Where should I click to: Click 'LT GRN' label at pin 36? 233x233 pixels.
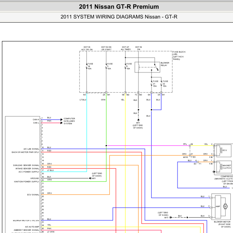[51, 232]
